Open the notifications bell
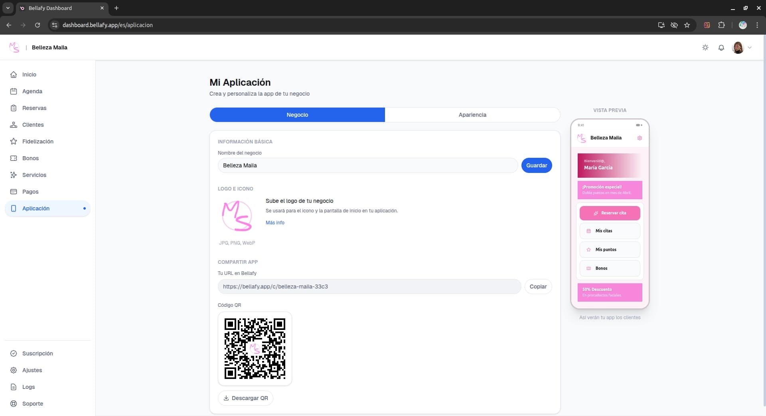766x416 pixels. pos(721,47)
